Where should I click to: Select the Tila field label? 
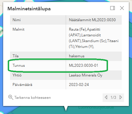15,56
